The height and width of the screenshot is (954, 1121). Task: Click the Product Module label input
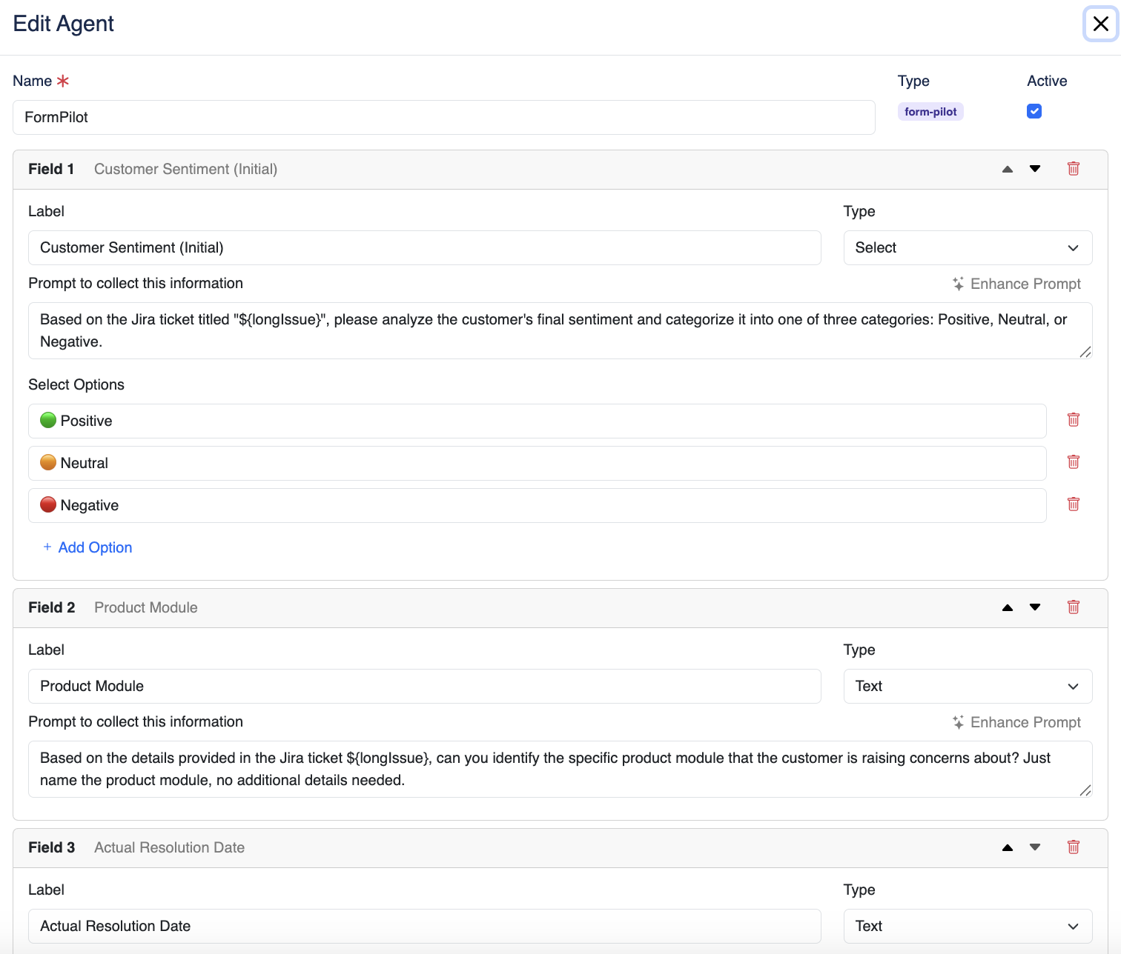pyautogui.click(x=424, y=686)
